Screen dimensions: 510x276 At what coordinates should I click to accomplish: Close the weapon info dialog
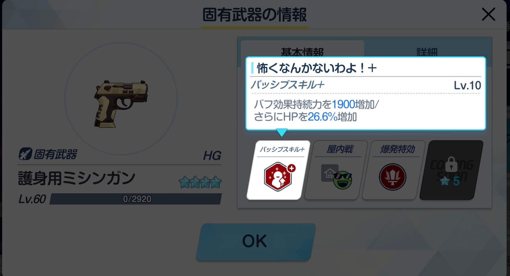(x=488, y=14)
